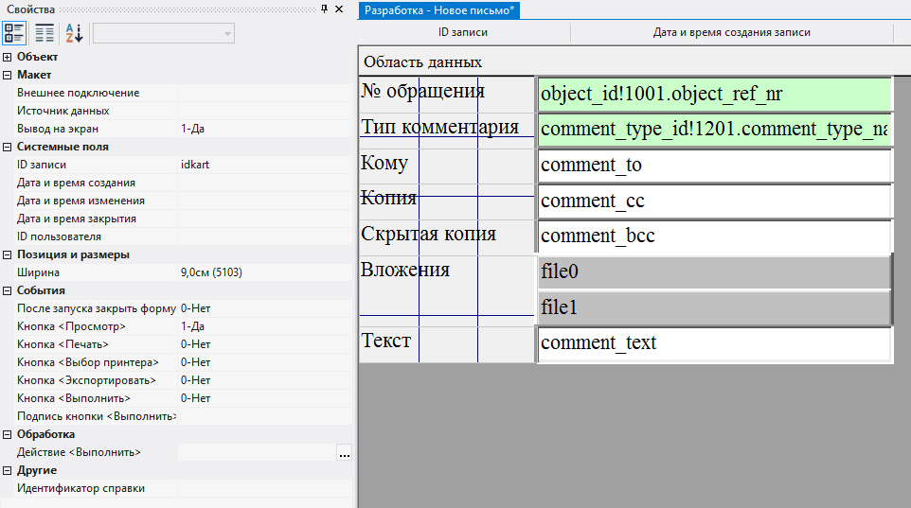Sort properties alphabetically with A-Z icon
The height and width of the screenshot is (508, 911).
74,33
